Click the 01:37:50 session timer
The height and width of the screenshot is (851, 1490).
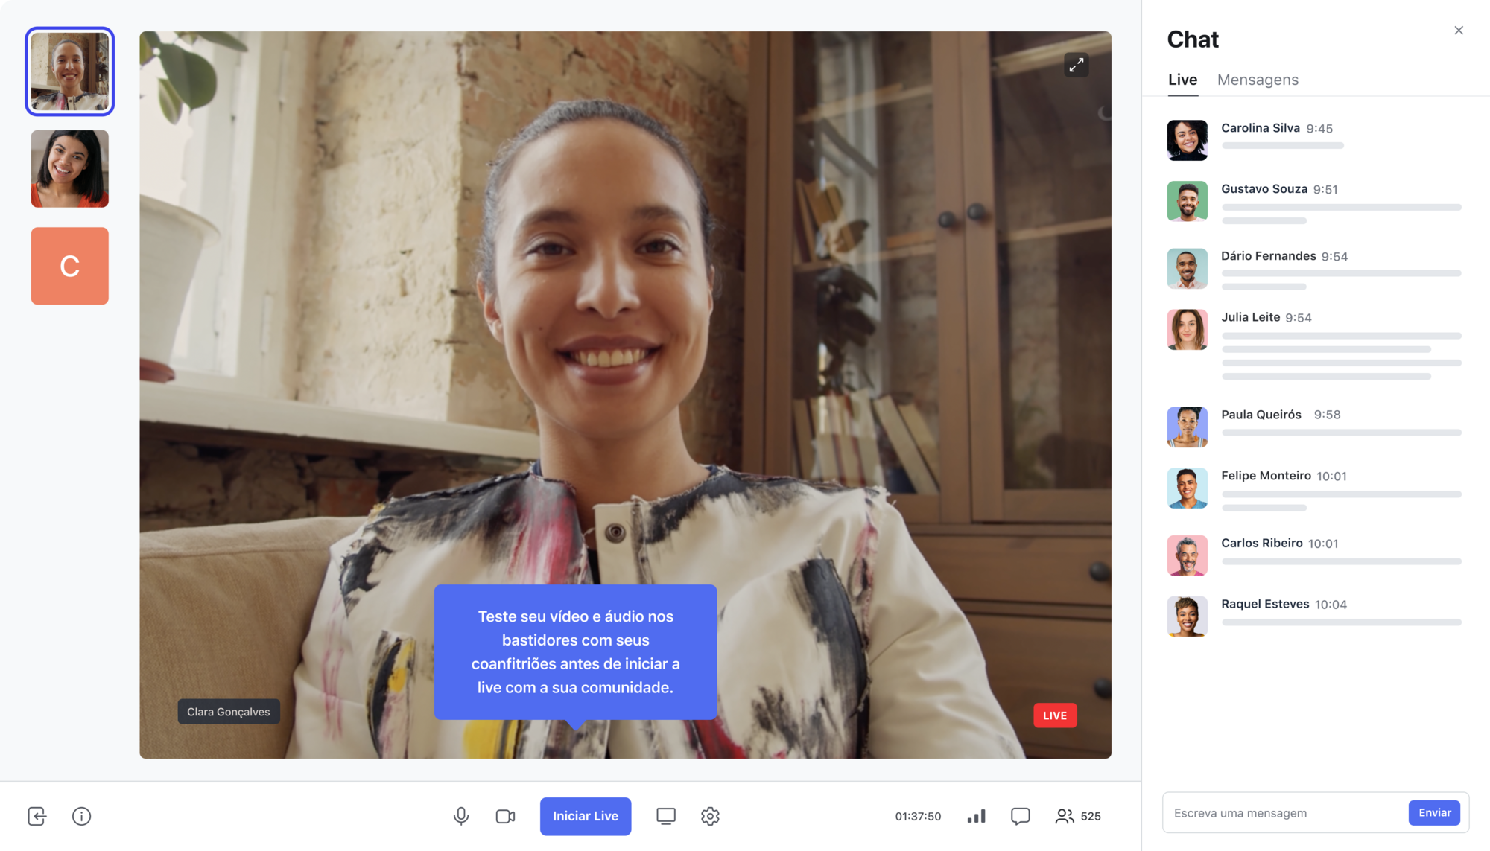point(918,817)
